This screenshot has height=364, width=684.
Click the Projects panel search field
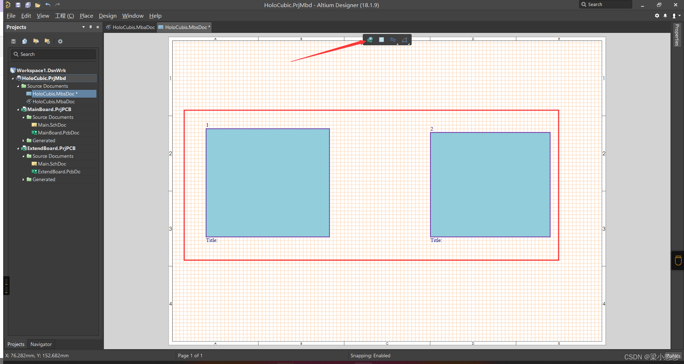(54, 54)
